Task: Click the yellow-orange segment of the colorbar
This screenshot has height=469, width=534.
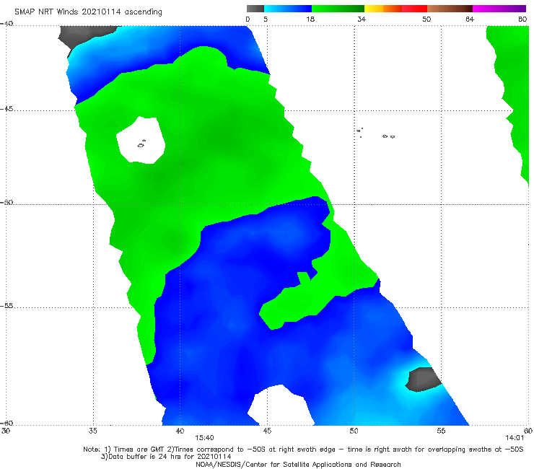Action: click(383, 9)
